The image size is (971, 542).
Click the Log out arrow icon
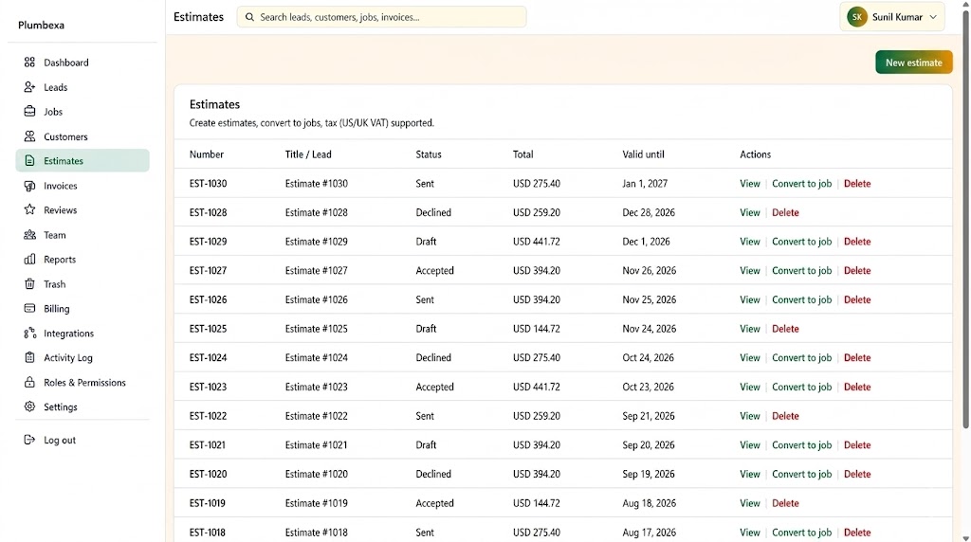tap(29, 440)
